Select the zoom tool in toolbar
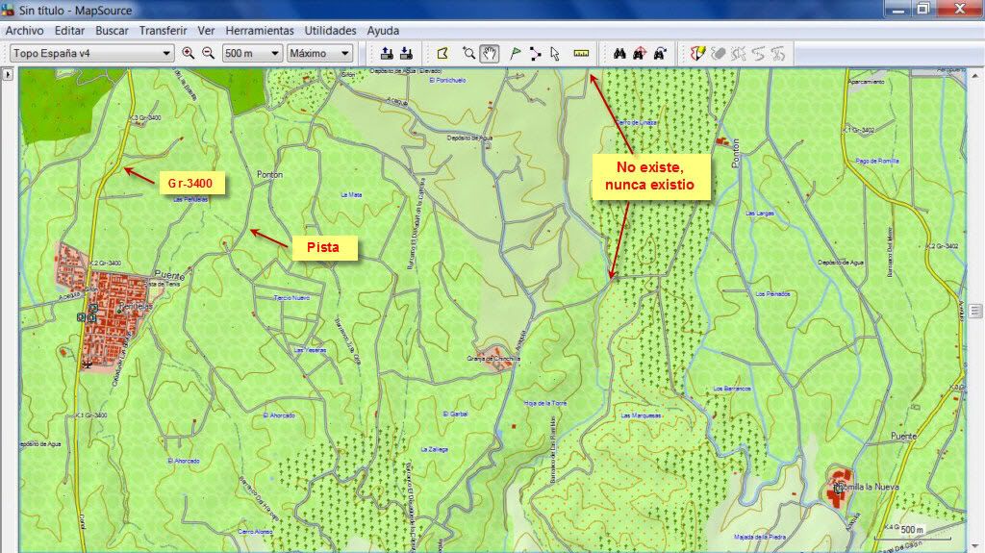The width and height of the screenshot is (985, 553). coord(468,54)
